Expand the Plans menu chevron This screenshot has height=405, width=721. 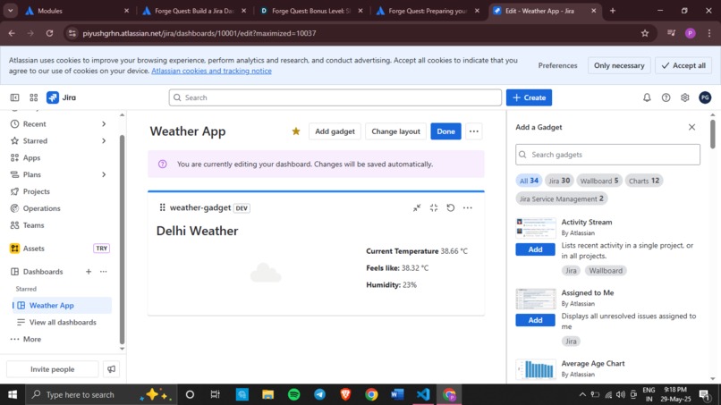tap(104, 174)
